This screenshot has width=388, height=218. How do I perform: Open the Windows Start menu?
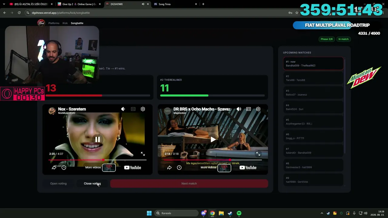[x=149, y=213]
